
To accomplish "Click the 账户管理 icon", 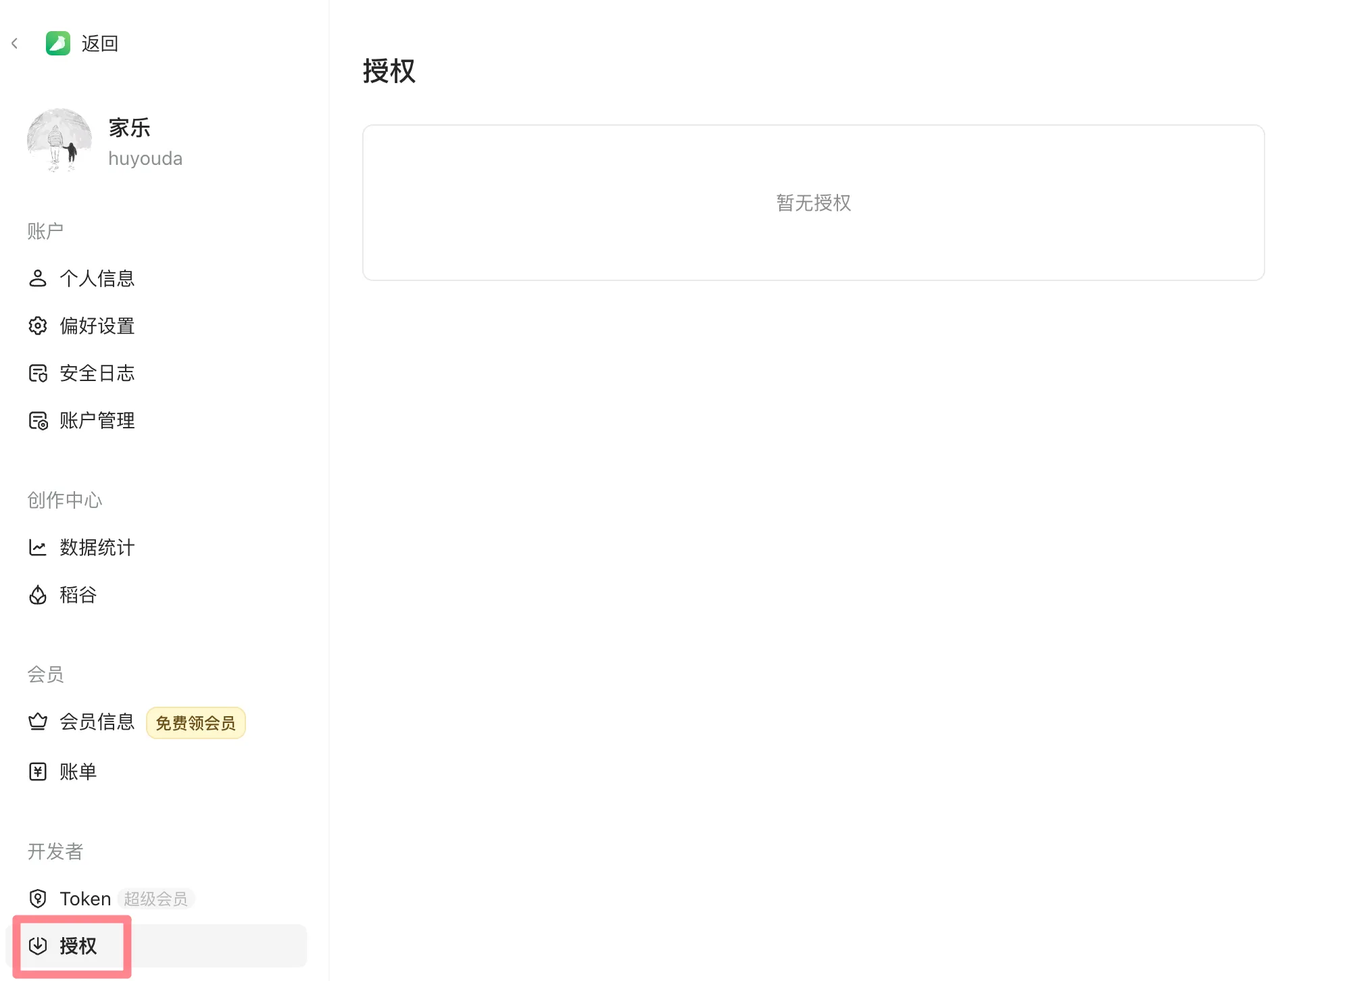I will pyautogui.click(x=38, y=420).
